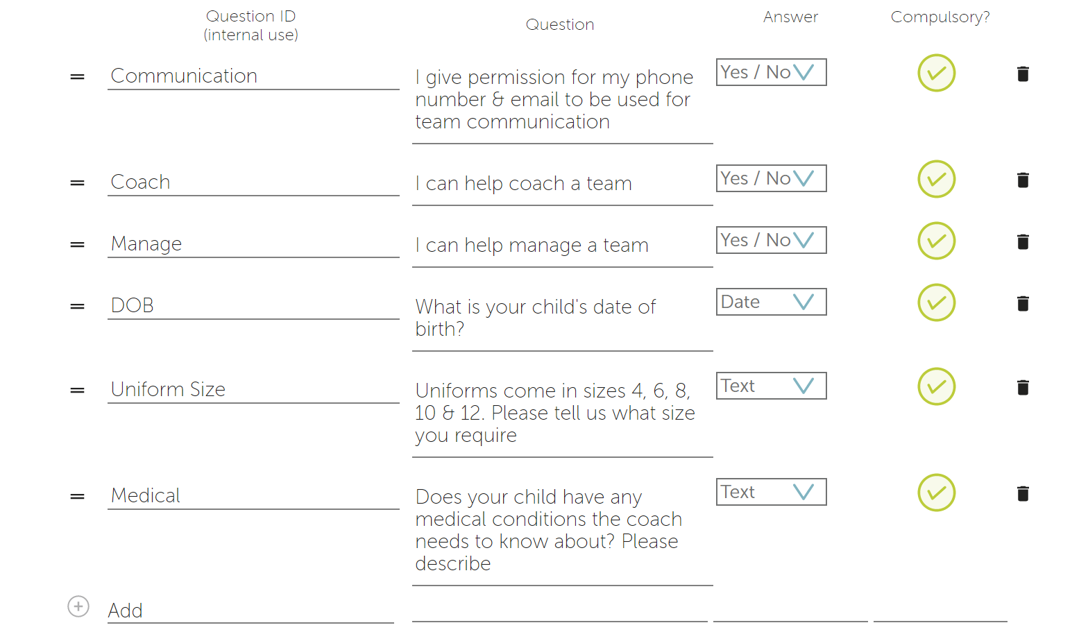Toggle compulsory checkmark for DOB question
Image resolution: width=1088 pixels, height=632 pixels.
click(x=937, y=302)
